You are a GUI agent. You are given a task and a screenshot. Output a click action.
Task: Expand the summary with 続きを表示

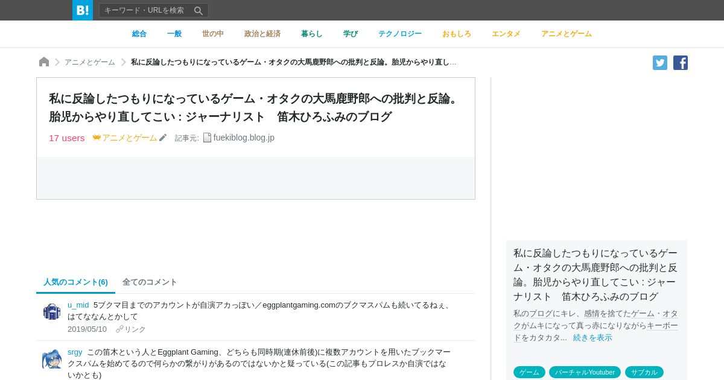click(592, 338)
